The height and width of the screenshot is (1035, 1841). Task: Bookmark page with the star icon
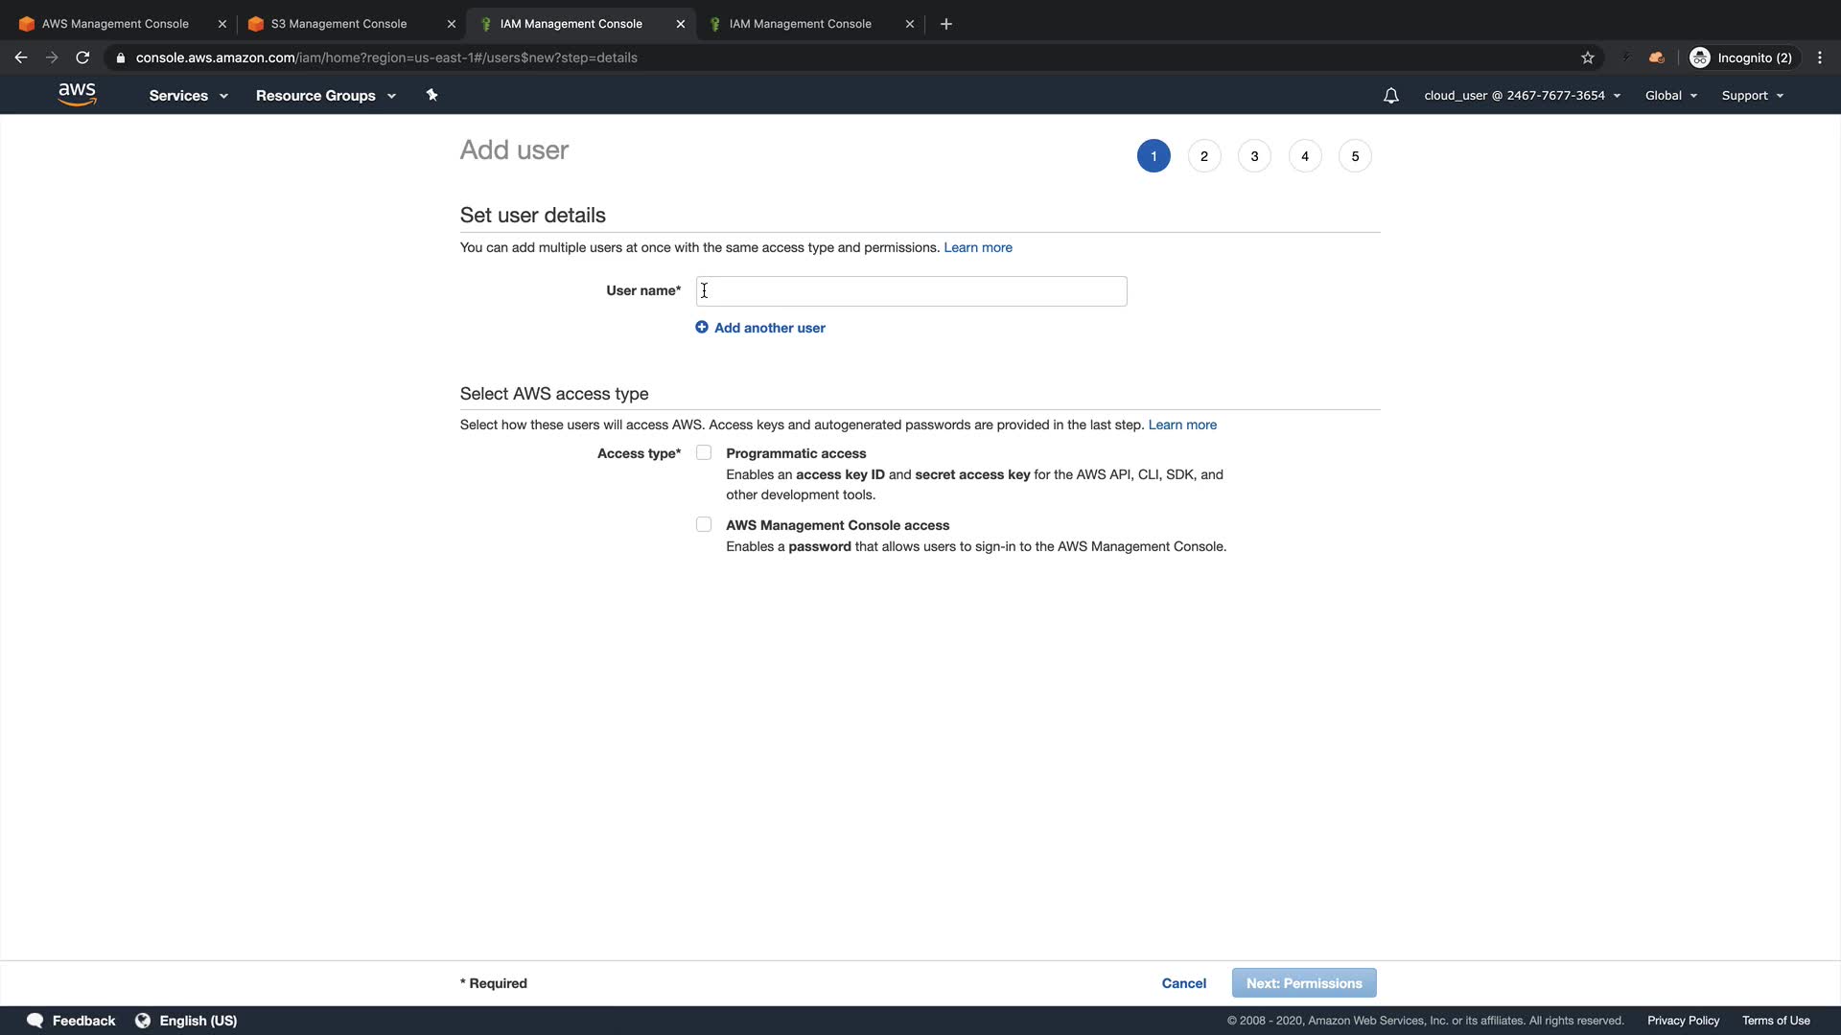(x=1588, y=57)
